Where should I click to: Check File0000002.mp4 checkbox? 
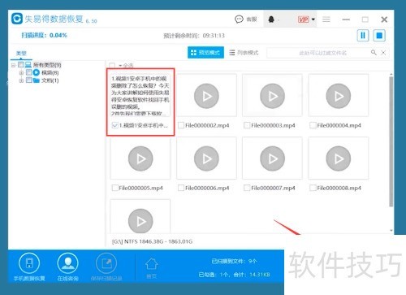[x=181, y=125]
